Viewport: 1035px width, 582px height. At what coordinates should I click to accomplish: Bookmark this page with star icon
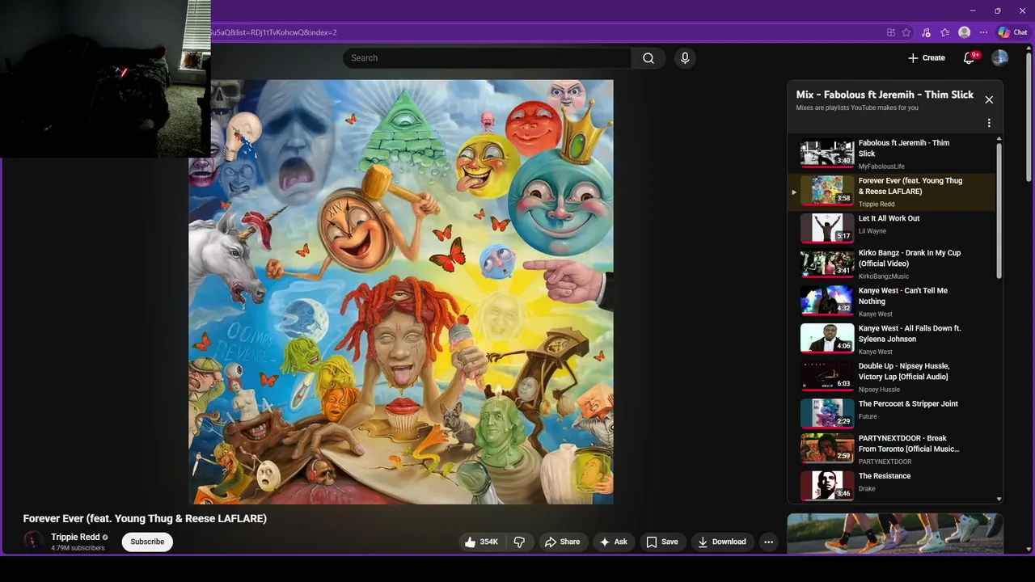click(x=906, y=32)
